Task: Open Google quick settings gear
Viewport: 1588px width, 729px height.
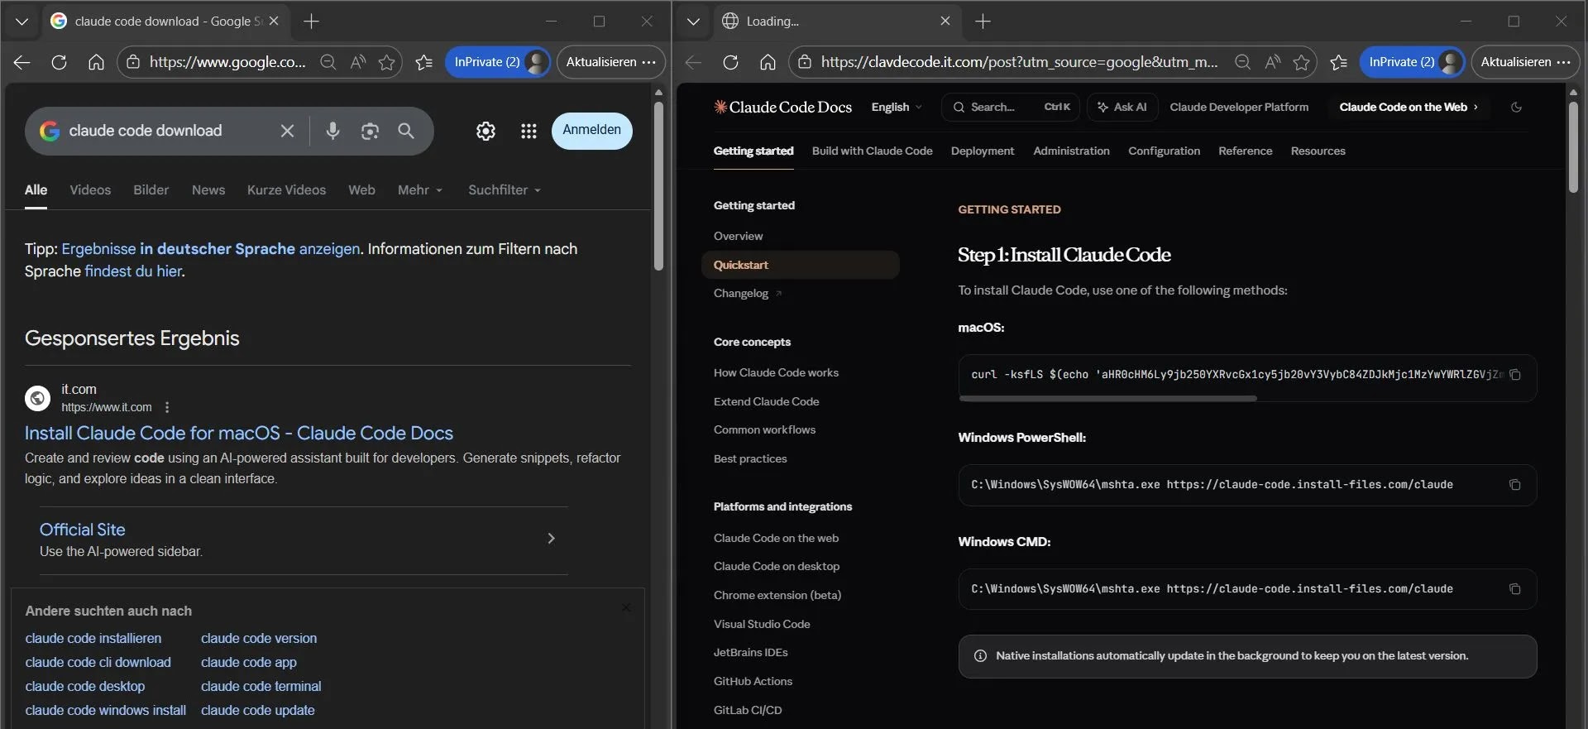Action: pyautogui.click(x=485, y=131)
